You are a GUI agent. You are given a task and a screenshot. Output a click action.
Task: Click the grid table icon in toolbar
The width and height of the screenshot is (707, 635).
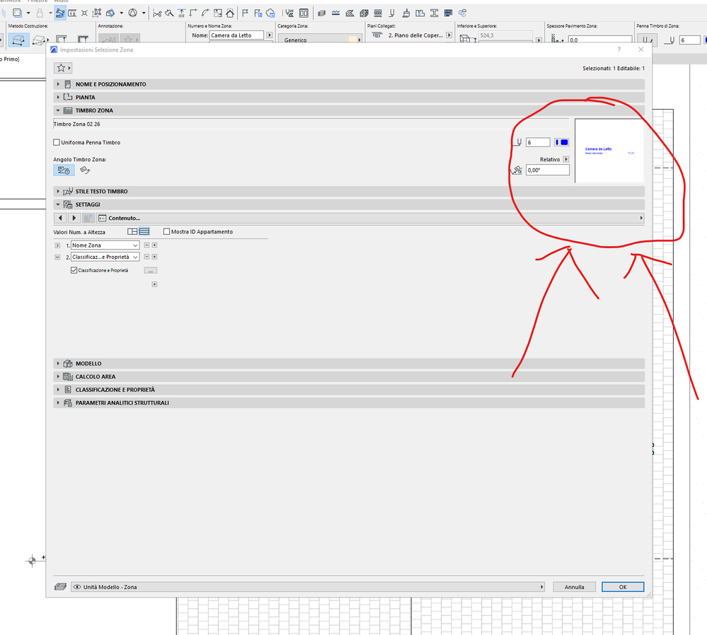(x=448, y=13)
